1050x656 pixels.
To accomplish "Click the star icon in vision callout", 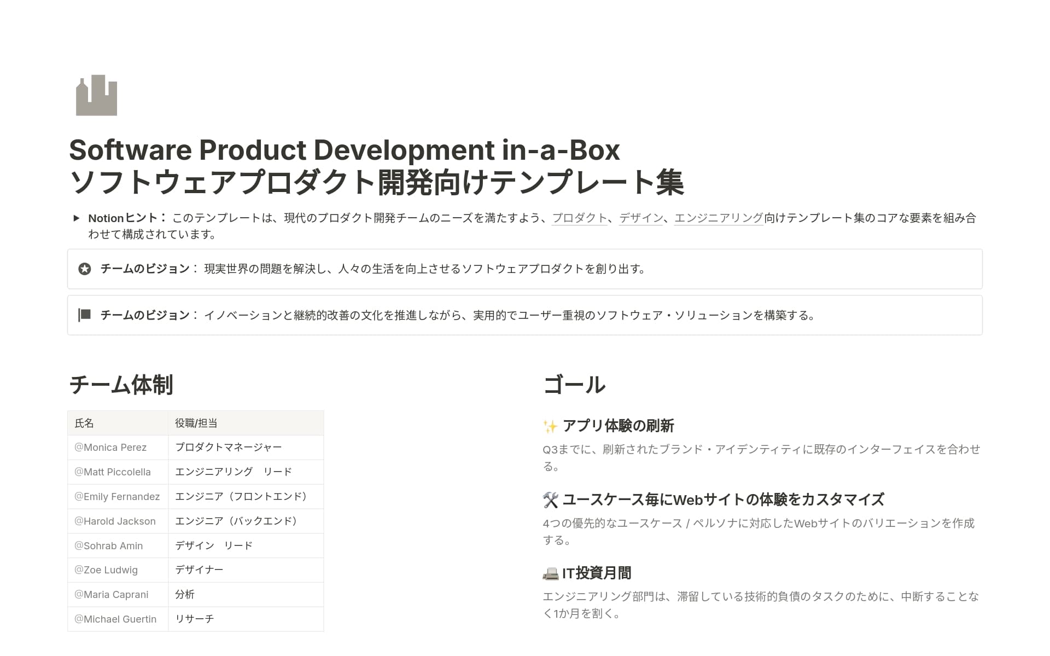I will tap(85, 269).
